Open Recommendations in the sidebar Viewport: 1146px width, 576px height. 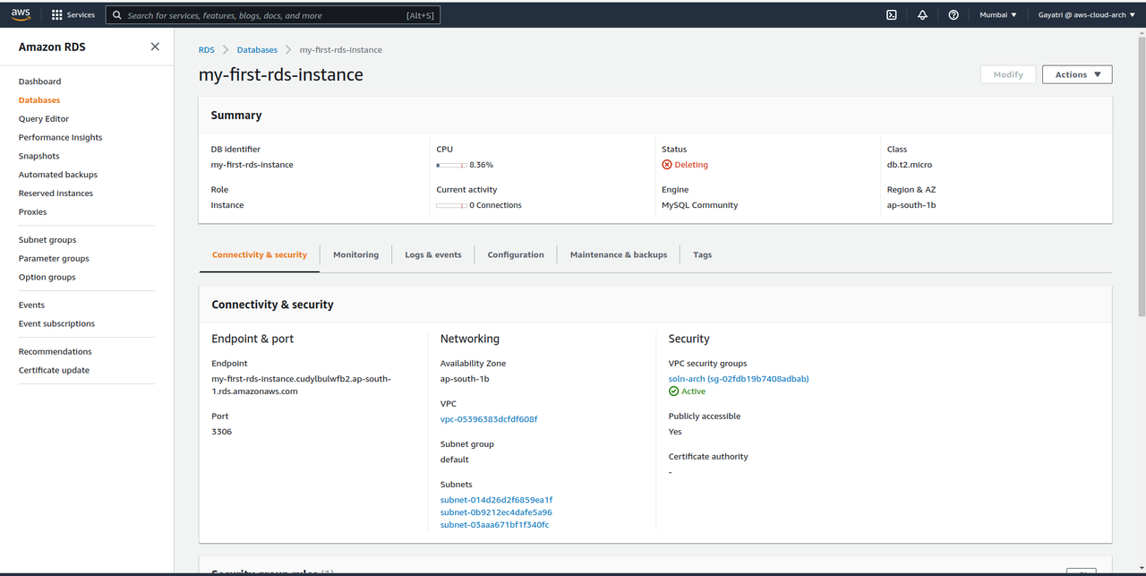(56, 352)
